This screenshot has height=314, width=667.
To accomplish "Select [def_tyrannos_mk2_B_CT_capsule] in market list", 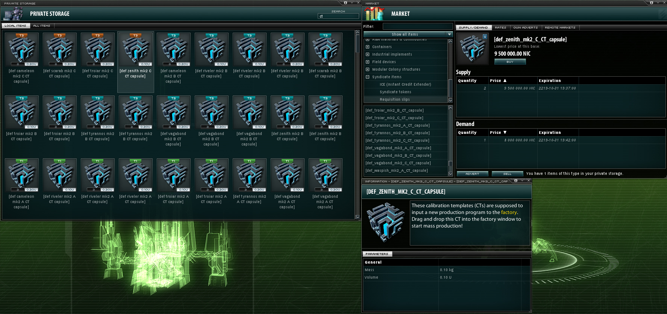I will [406, 133].
